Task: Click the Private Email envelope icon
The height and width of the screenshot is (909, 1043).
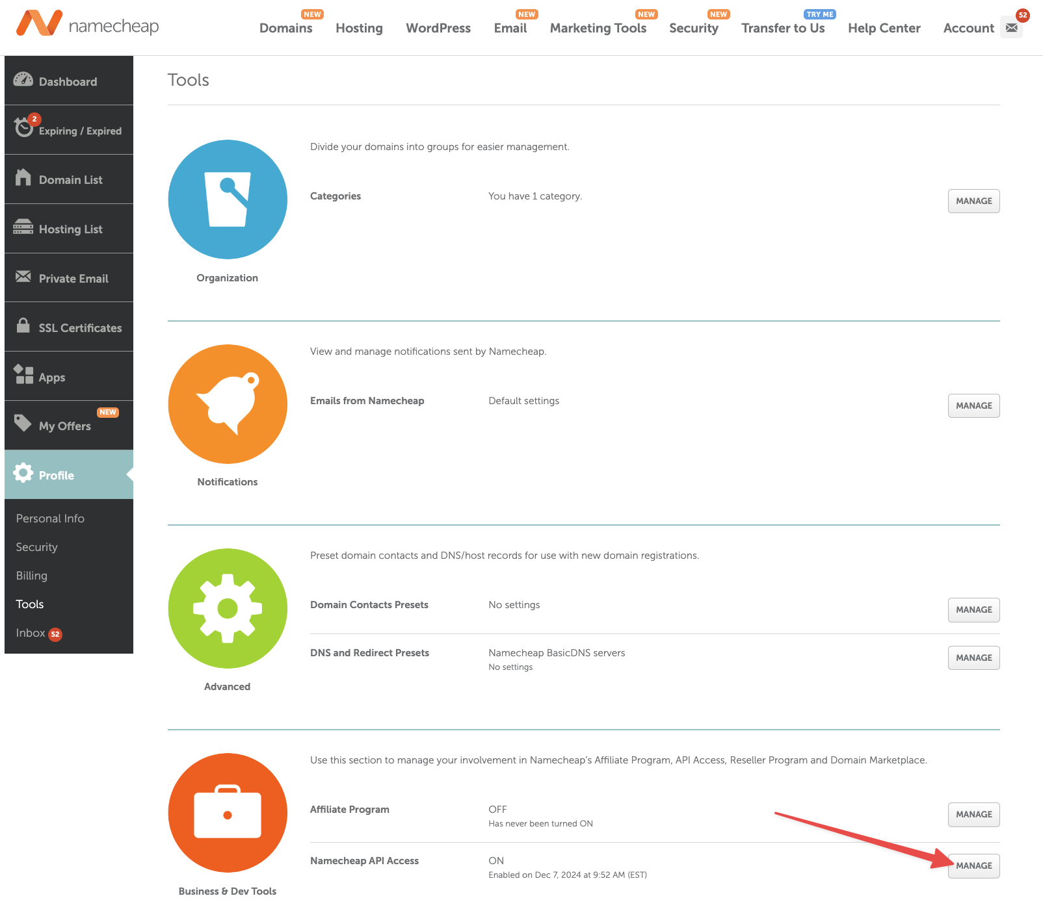Action: (x=23, y=277)
